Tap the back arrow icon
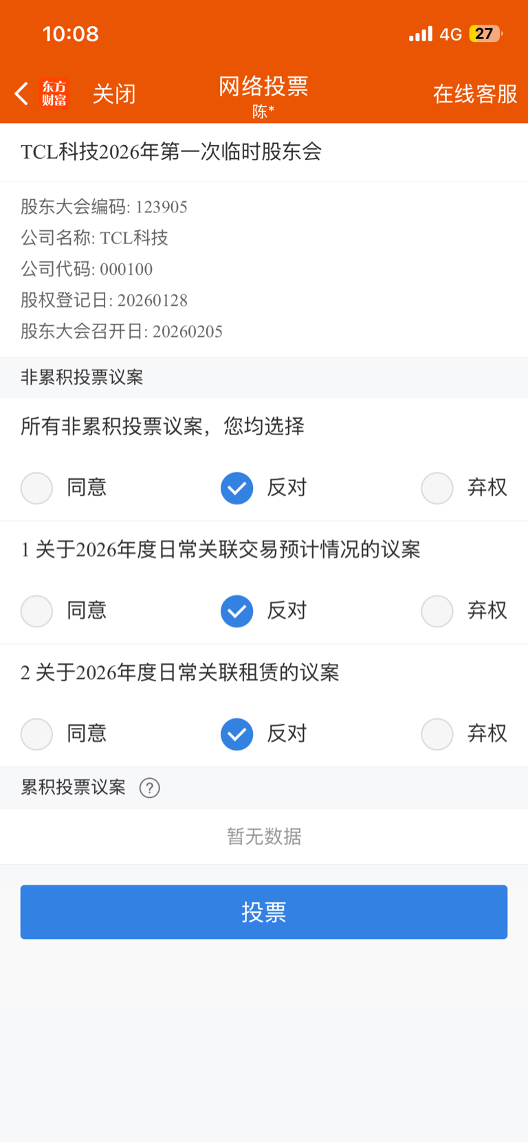528x1143 pixels. [22, 93]
